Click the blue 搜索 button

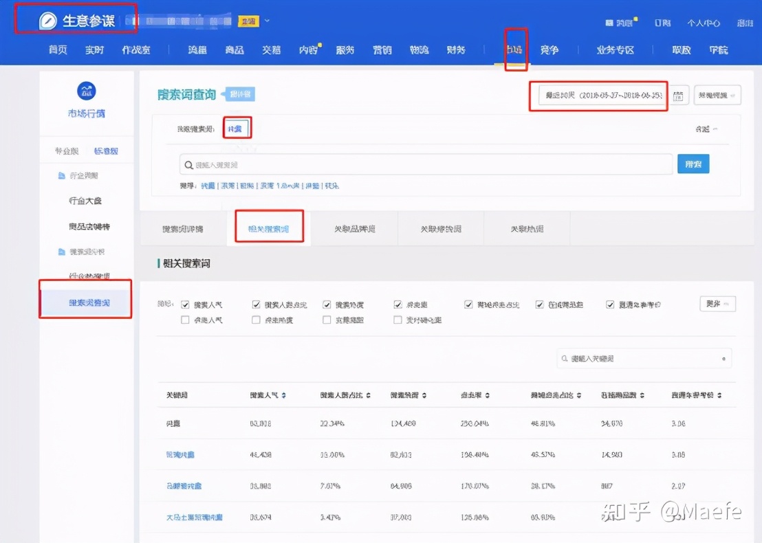[693, 164]
